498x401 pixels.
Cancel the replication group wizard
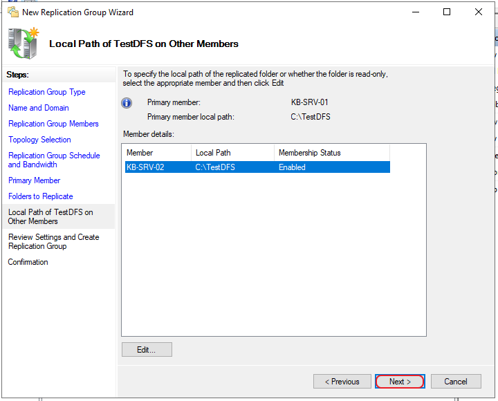coord(456,382)
